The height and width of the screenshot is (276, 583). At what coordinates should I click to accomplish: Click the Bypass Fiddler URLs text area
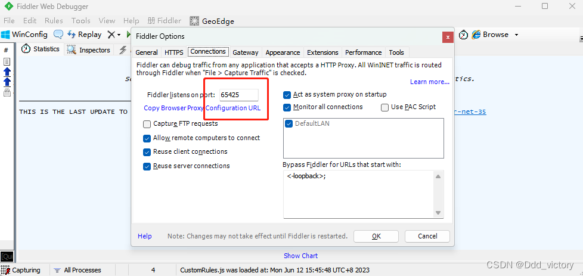(358, 194)
